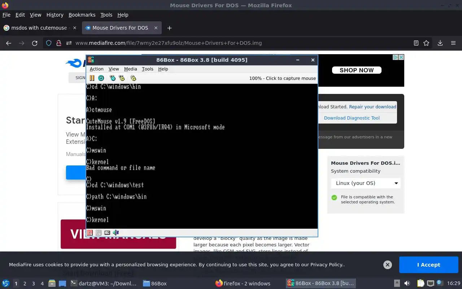Click the second icon in 86Box status bar
This screenshot has height=289, width=462.
pyautogui.click(x=99, y=233)
